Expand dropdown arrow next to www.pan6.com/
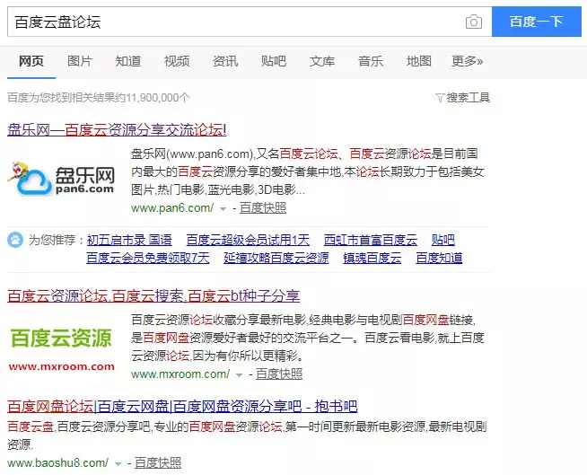The width and height of the screenshot is (587, 475). click(223, 209)
